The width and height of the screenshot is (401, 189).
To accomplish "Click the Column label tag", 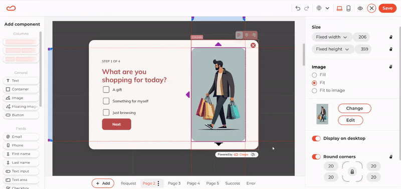I will pos(196,37).
